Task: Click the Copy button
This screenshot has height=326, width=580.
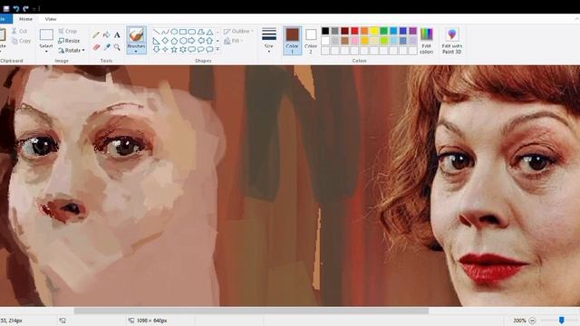Action: click(21, 41)
